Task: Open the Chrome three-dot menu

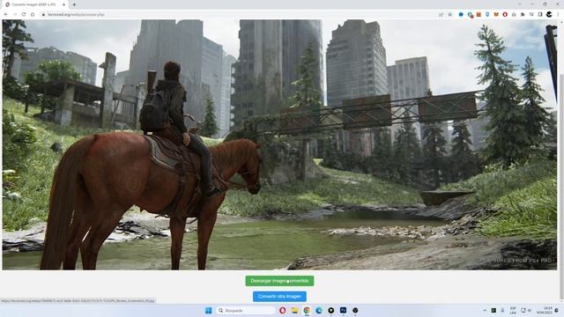Action: tap(558, 14)
